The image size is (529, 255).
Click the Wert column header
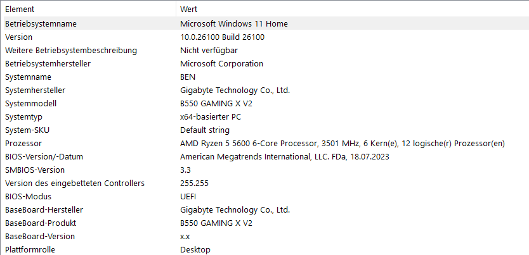click(189, 9)
